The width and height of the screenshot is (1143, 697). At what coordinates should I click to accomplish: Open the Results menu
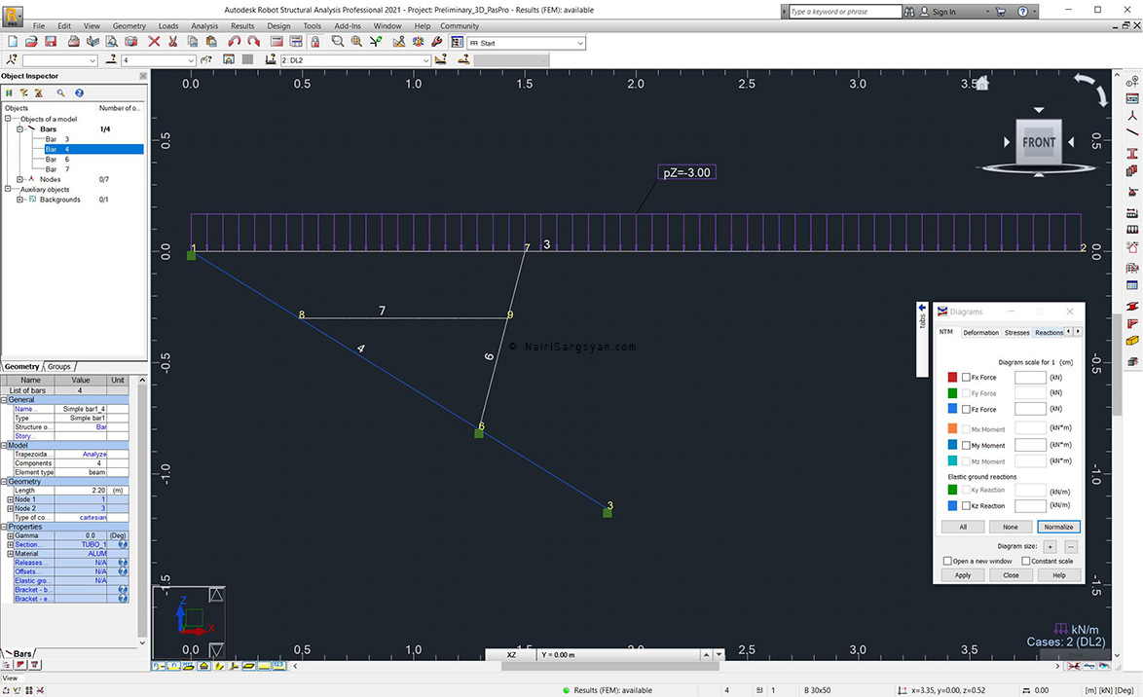(x=242, y=26)
